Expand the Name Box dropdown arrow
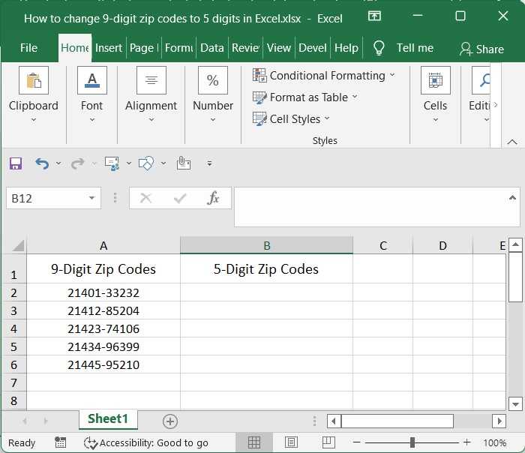 tap(92, 198)
